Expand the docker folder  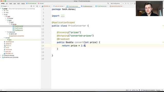[x=6, y=18]
